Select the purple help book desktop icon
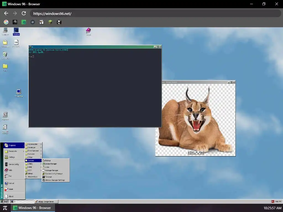Viewport: 283px width, 212px height. pyautogui.click(x=88, y=32)
